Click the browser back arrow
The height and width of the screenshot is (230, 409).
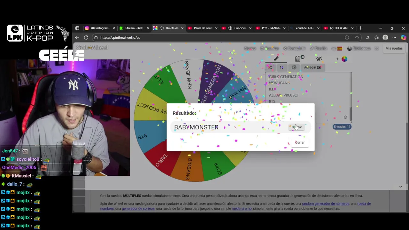77,37
